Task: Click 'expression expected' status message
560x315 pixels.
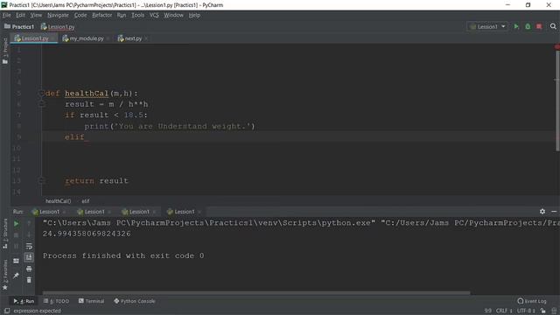Action: click(x=37, y=311)
